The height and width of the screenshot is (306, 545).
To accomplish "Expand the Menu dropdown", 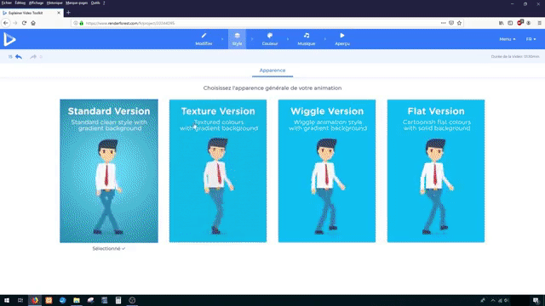I will tap(508, 39).
